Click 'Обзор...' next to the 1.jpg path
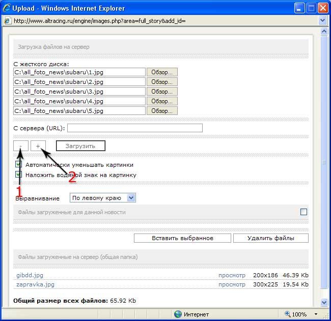 pyautogui.click(x=162, y=72)
